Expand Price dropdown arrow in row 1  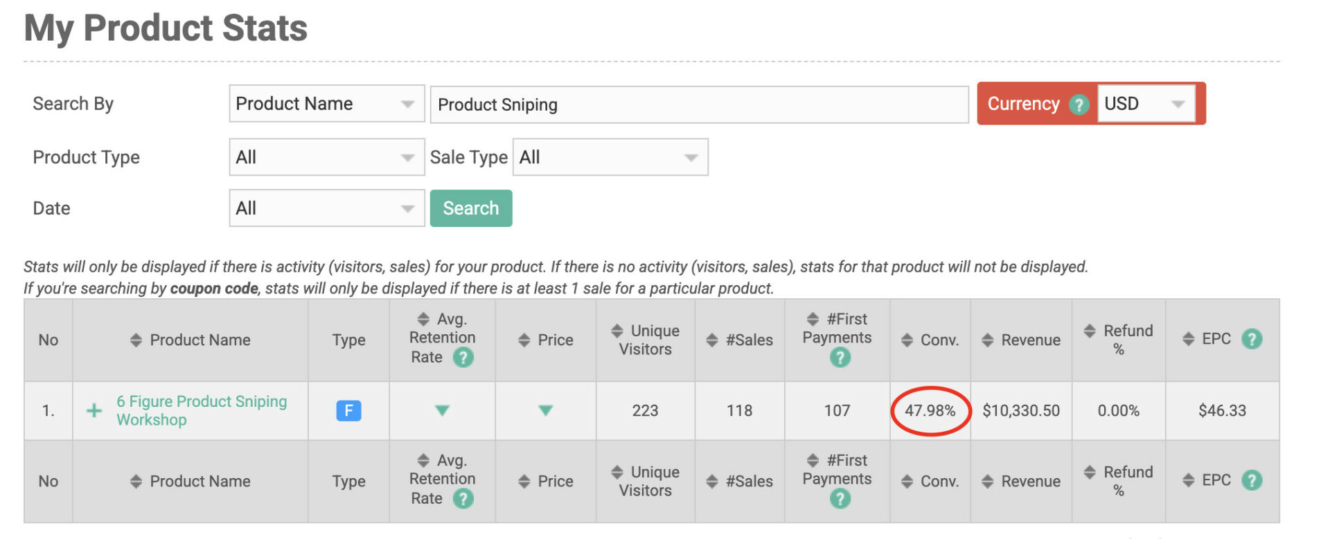tap(545, 411)
